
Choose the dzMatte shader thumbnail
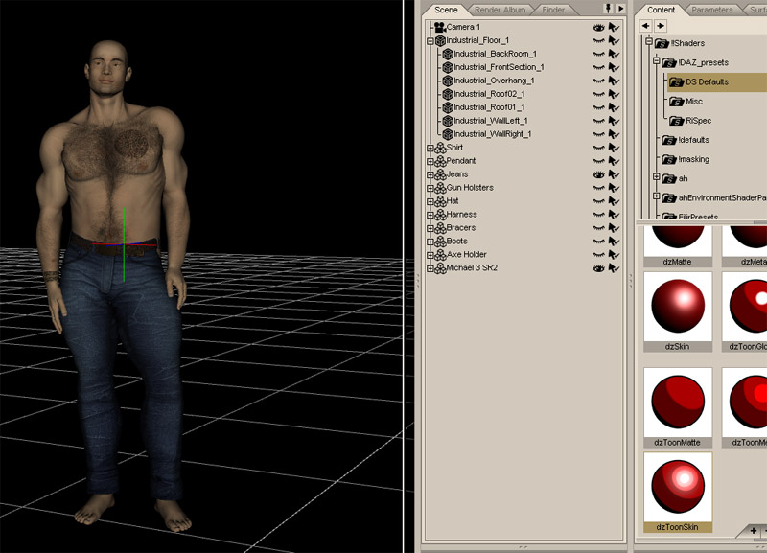[x=678, y=246]
